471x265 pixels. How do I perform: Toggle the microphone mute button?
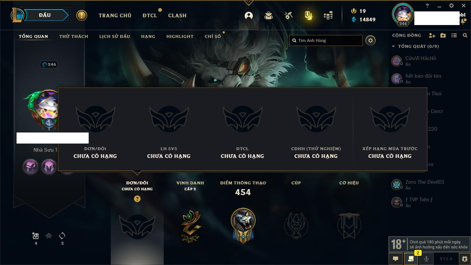point(426,259)
